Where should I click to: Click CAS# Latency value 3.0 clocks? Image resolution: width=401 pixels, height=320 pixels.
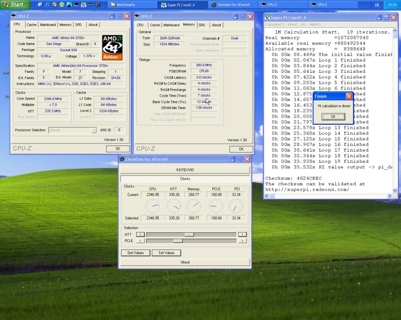point(204,77)
